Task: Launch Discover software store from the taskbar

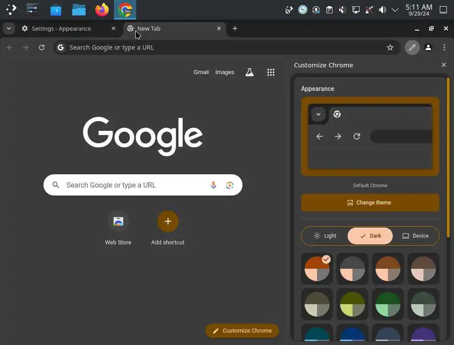Action: click(55, 10)
